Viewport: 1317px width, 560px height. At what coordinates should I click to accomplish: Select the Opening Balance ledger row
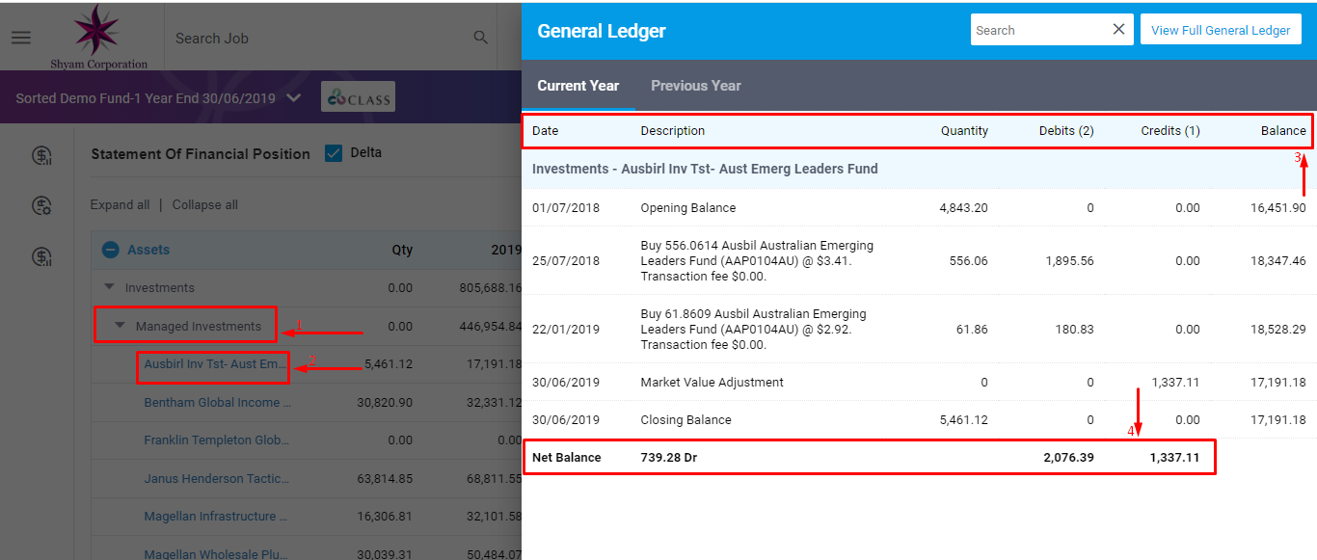tap(919, 207)
